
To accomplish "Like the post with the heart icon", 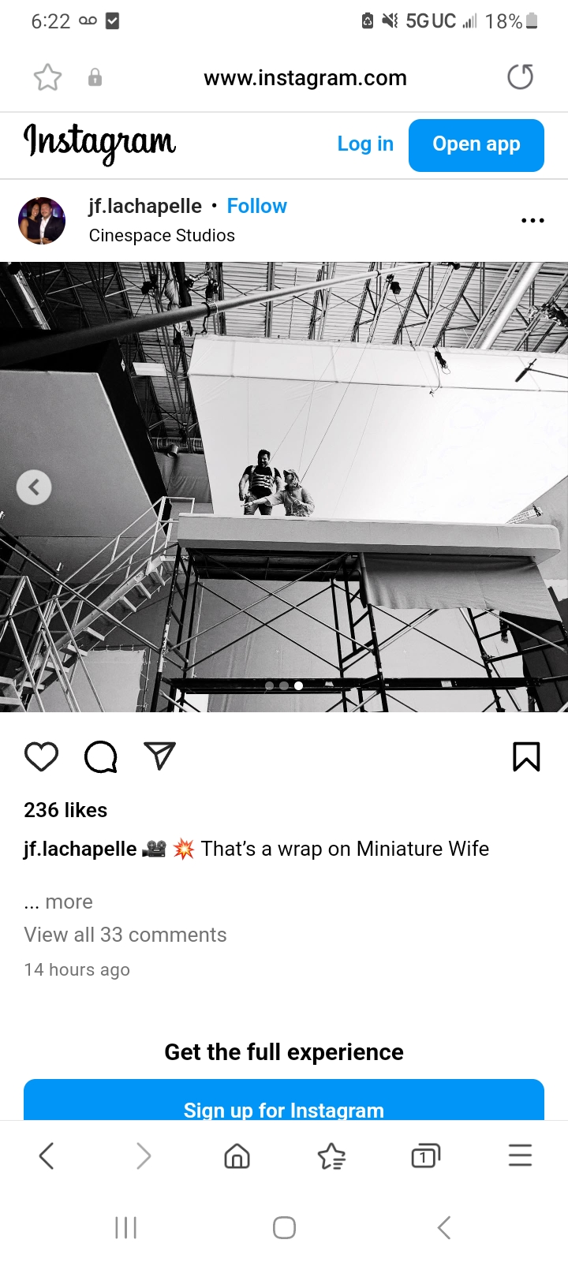I will click(41, 756).
